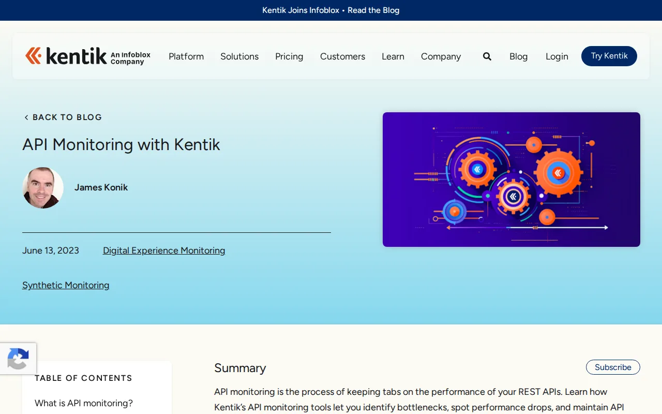The height and width of the screenshot is (414, 662).
Task: Click the Try Kentik button
Action: 609,56
